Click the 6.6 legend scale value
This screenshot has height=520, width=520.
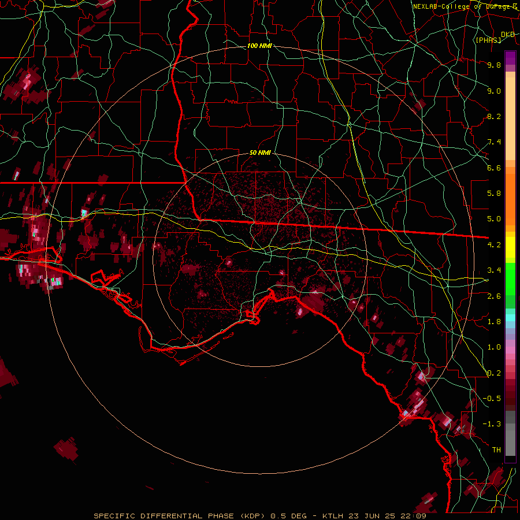[x=494, y=168]
